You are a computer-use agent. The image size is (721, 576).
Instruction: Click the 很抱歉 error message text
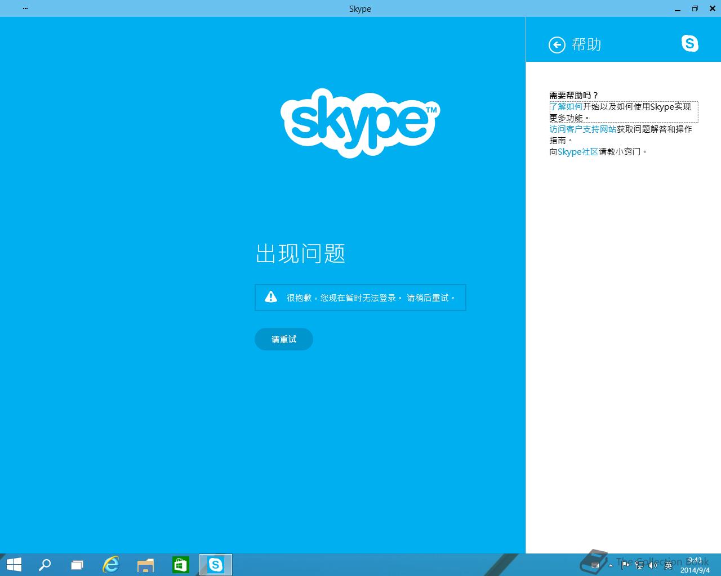tap(372, 298)
